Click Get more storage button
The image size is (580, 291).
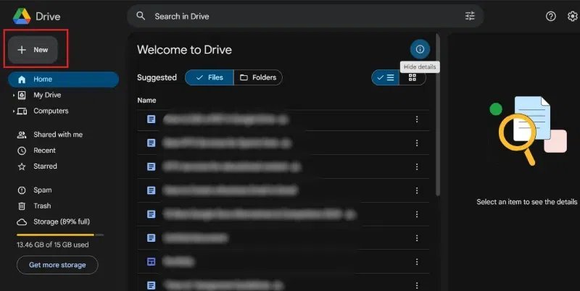[57, 265]
